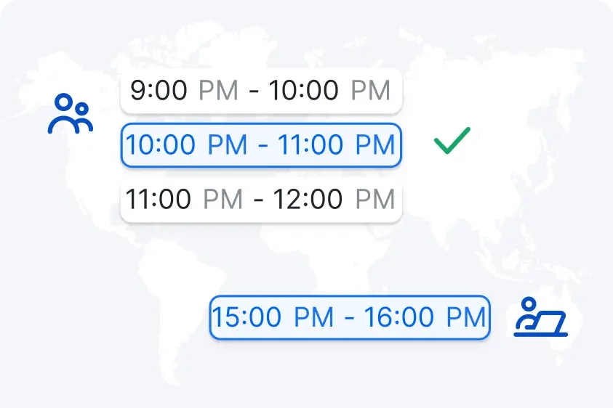
Task: Click the highlighted slot's "11:00 PM" end time
Action: 337,145
